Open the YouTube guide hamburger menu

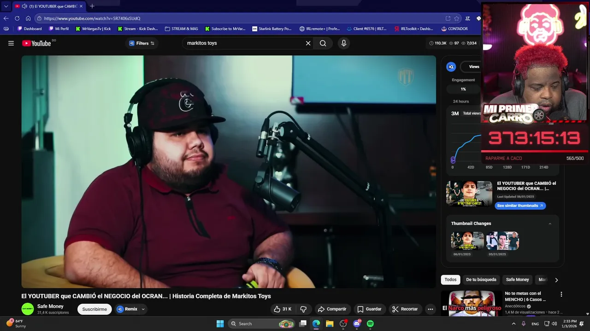pyautogui.click(x=11, y=43)
